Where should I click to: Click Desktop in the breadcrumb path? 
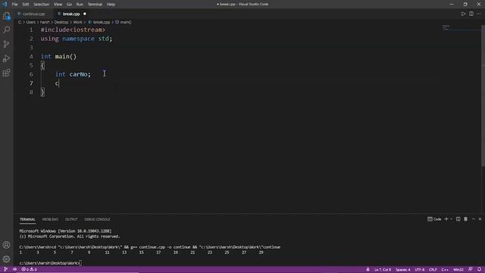tap(61, 22)
